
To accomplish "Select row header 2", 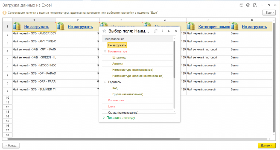I will click(7, 35).
